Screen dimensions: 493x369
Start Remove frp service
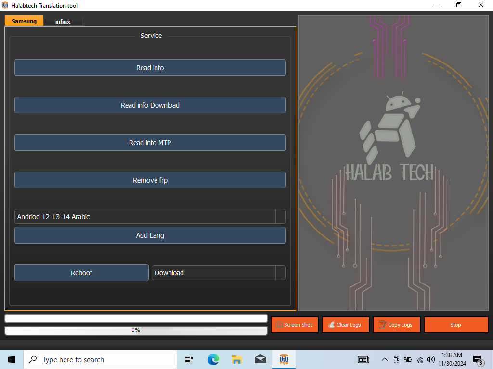tap(150, 180)
